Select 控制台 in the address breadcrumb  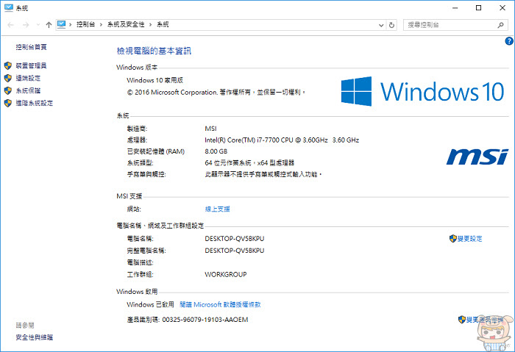coord(86,24)
